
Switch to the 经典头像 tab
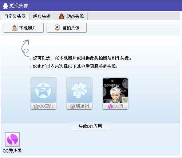[x=41, y=16]
